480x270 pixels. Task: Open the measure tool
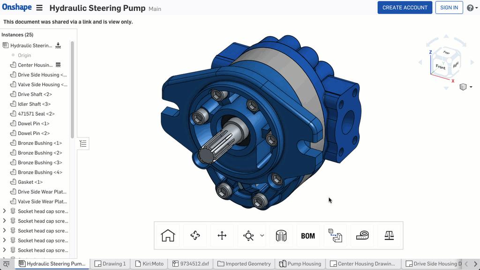coord(362,235)
